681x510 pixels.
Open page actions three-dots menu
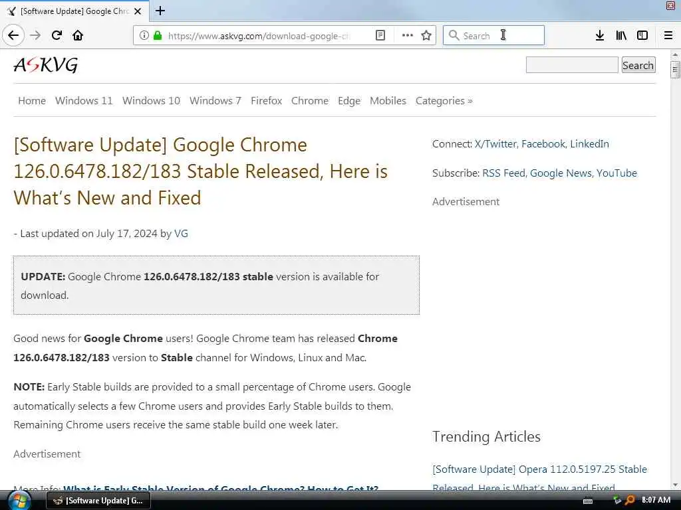[x=408, y=36]
